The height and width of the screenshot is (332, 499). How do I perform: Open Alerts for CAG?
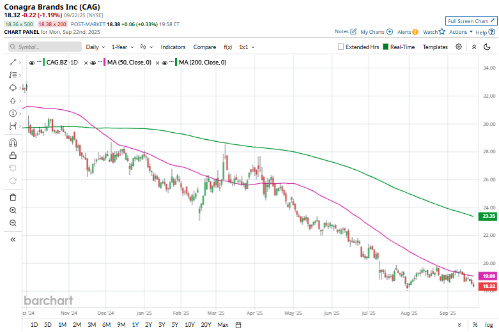point(408,32)
